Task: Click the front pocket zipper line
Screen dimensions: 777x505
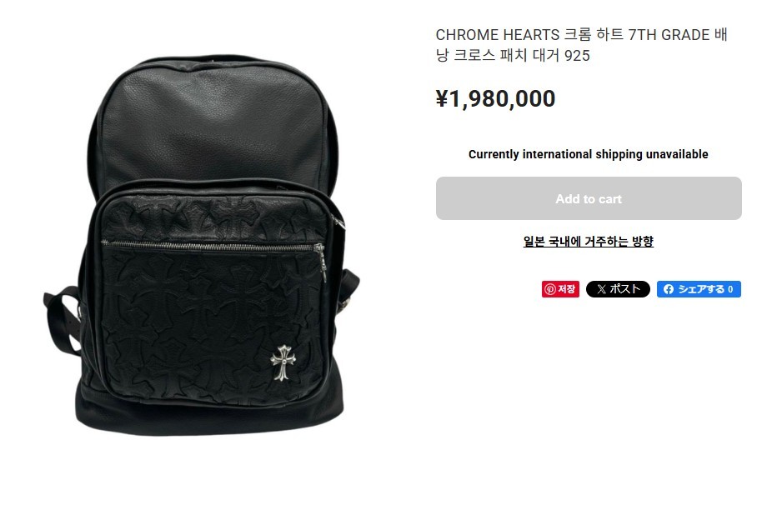Action: pyautogui.click(x=208, y=246)
